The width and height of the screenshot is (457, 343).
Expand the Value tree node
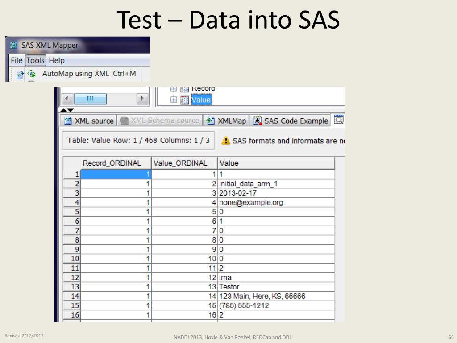coord(174,100)
